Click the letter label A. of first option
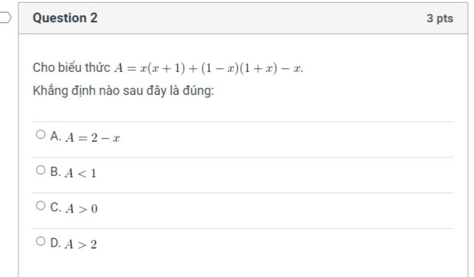Screen dimensions: 474x277 pyautogui.click(x=56, y=136)
